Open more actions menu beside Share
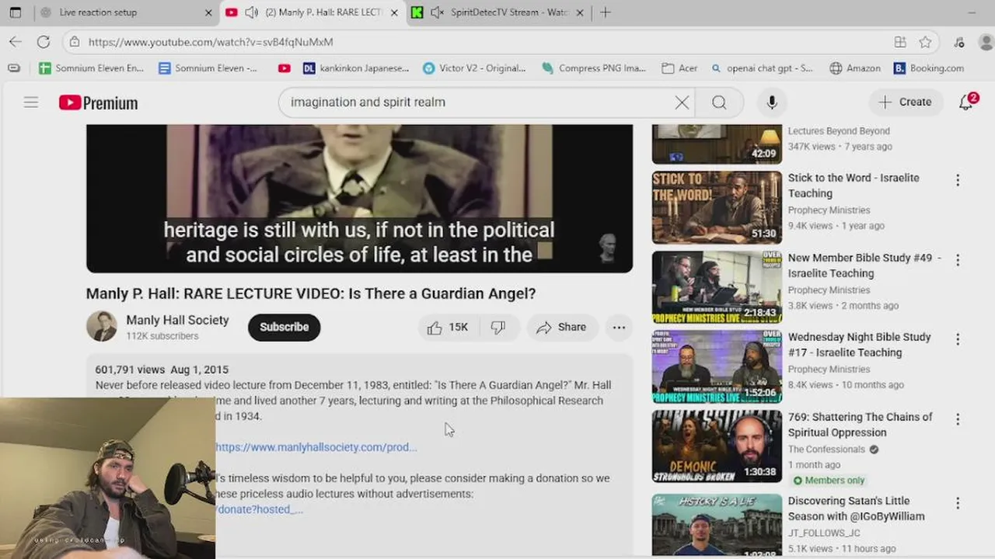 pos(619,327)
